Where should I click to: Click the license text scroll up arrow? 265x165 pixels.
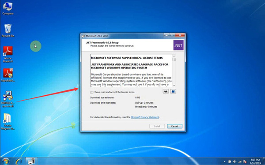[x=174, y=56]
